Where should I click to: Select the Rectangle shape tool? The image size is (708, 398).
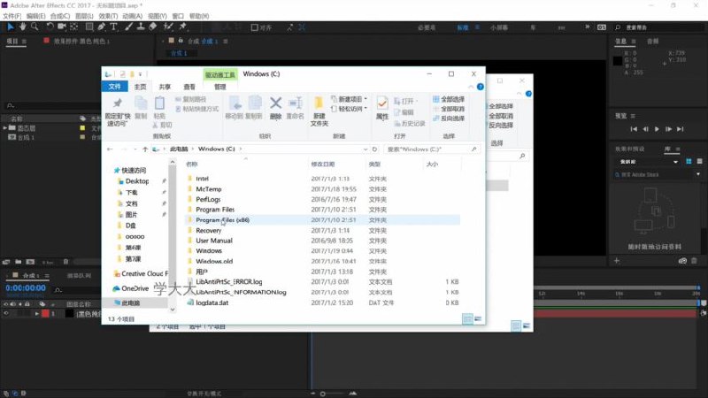tap(89, 27)
